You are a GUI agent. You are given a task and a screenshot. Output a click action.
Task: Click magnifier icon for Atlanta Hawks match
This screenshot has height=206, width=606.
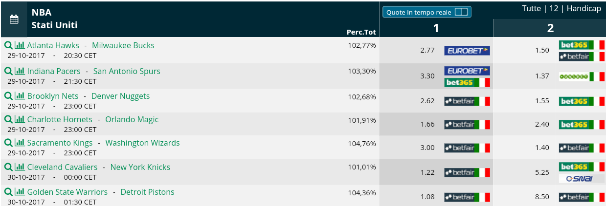(x=8, y=45)
